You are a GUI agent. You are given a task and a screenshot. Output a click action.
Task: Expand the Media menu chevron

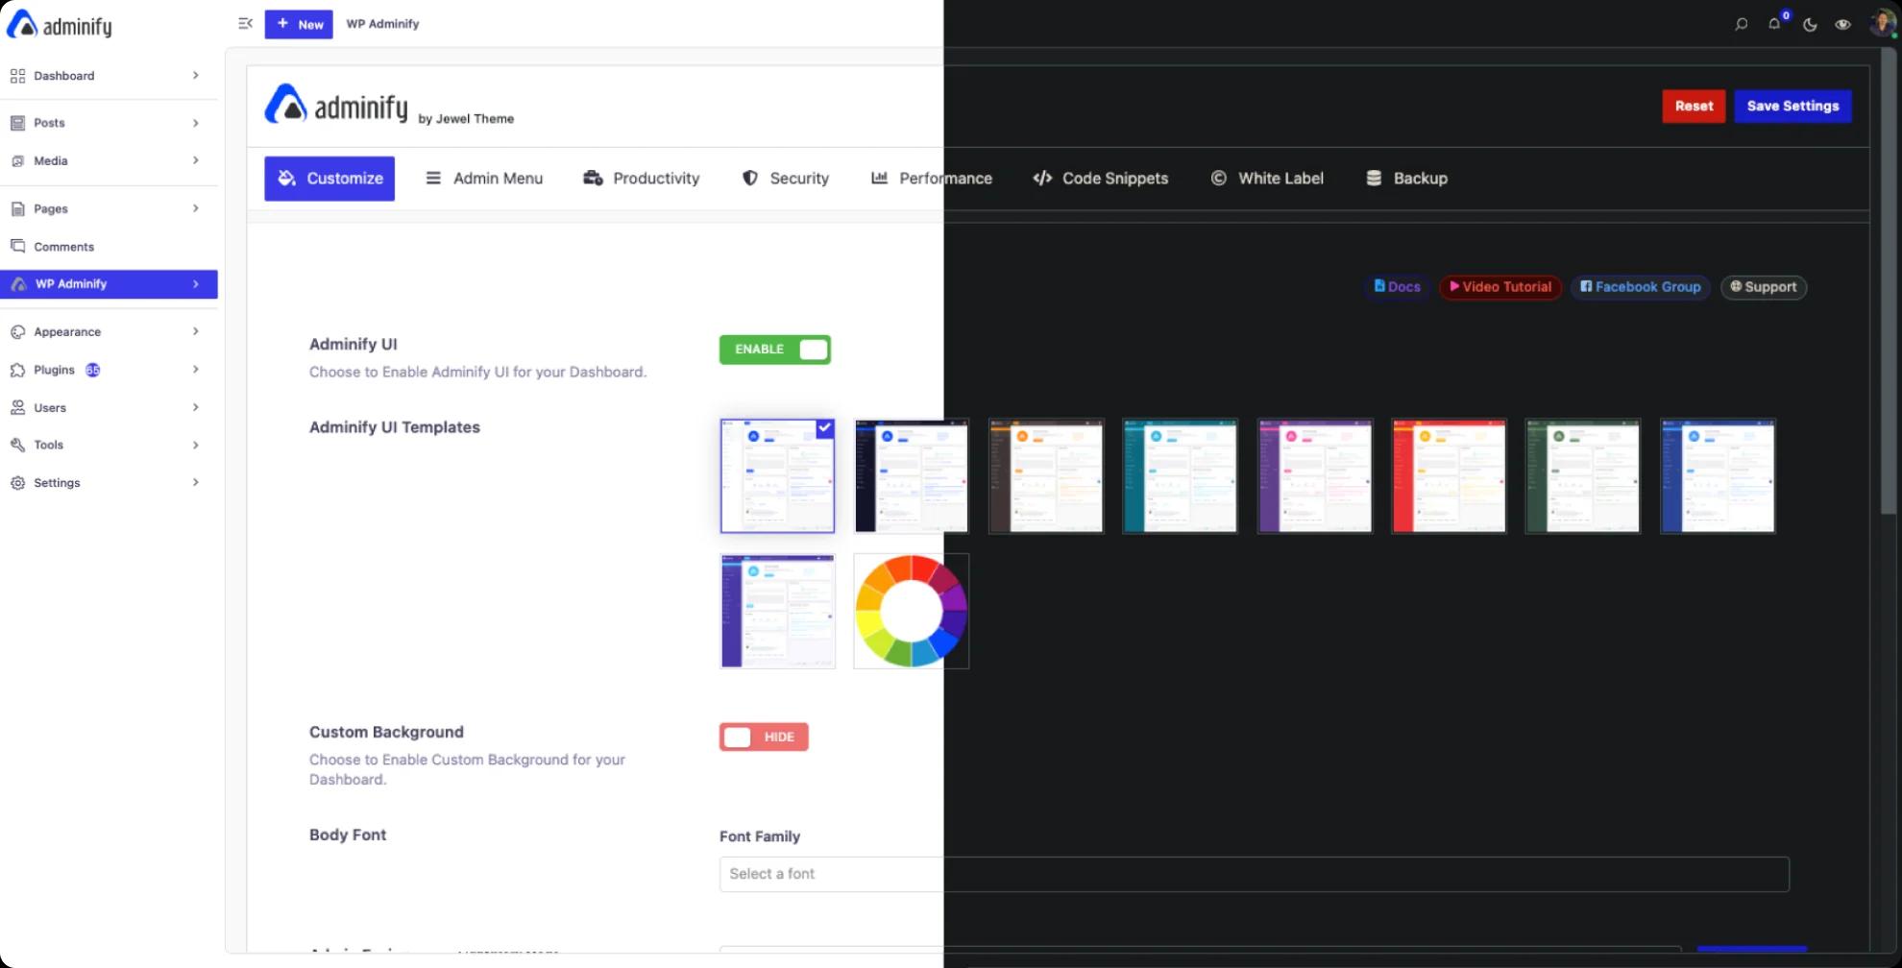coord(195,160)
